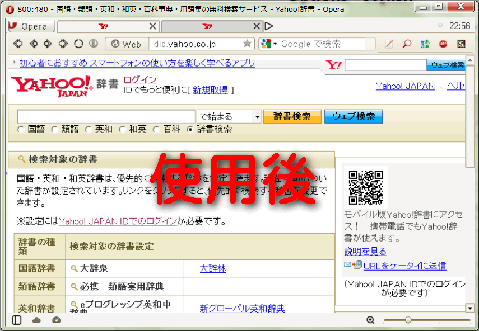The image size is (479, 331).
Task: Click the top ウェブ検索 button
Action: tap(447, 65)
